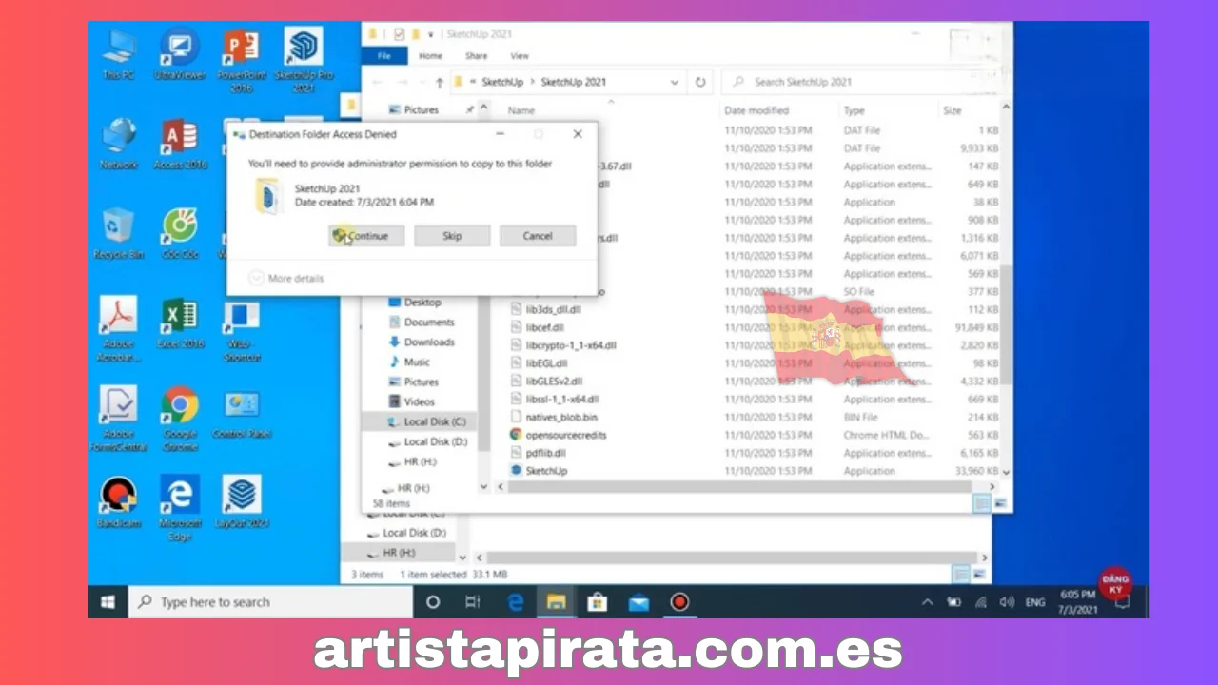Launch the Cốc Cốc browser shortcut
Image resolution: width=1218 pixels, height=685 pixels.
180,234
